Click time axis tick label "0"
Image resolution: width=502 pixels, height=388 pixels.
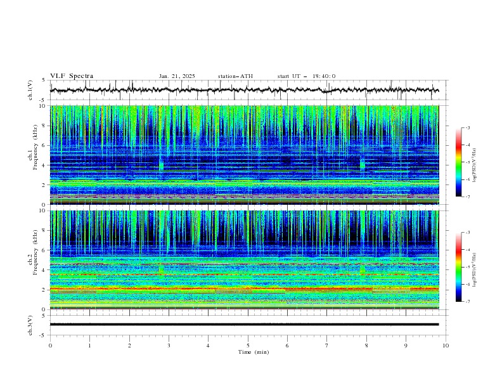pos(50,346)
